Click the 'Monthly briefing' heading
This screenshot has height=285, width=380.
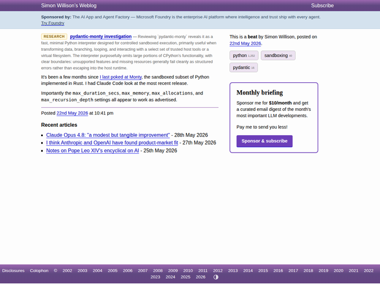[x=260, y=92]
